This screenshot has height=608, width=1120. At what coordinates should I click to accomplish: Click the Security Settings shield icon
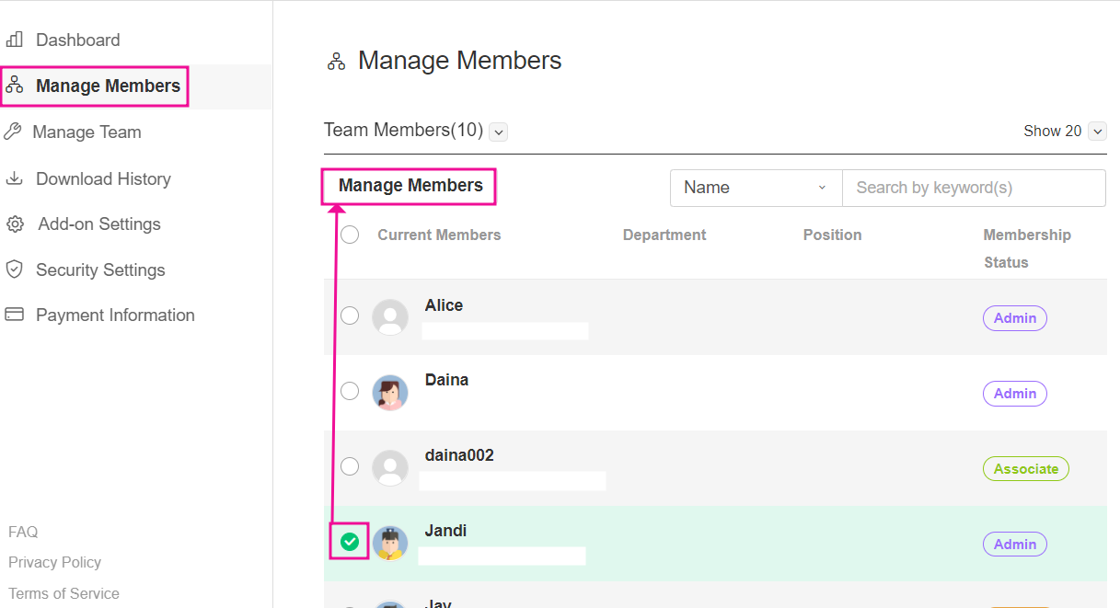15,270
